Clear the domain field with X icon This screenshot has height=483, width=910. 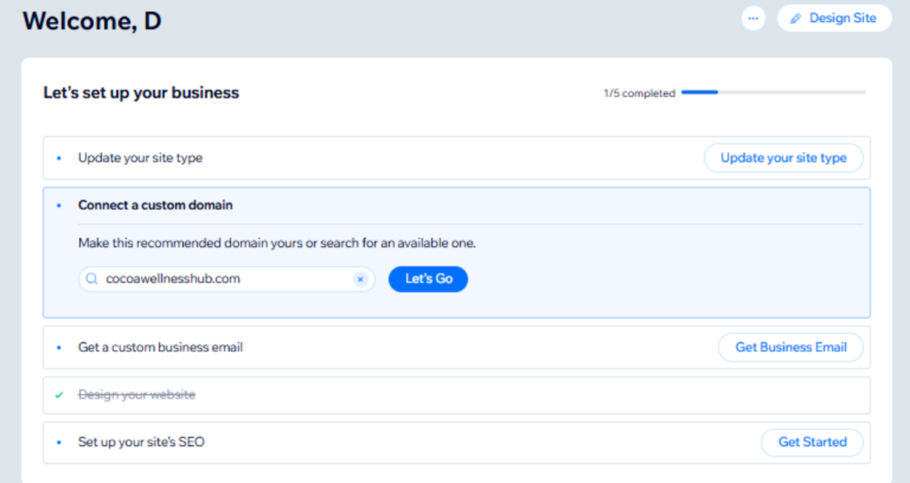[x=360, y=279]
